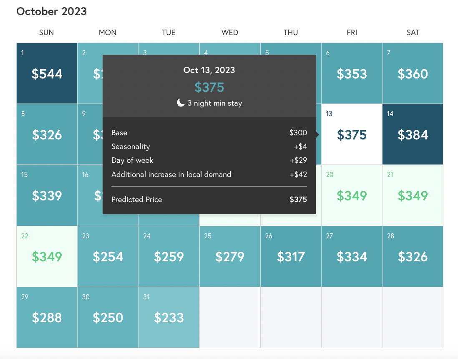Select October 6 priced at $353
The width and height of the screenshot is (458, 359).
[x=352, y=73]
